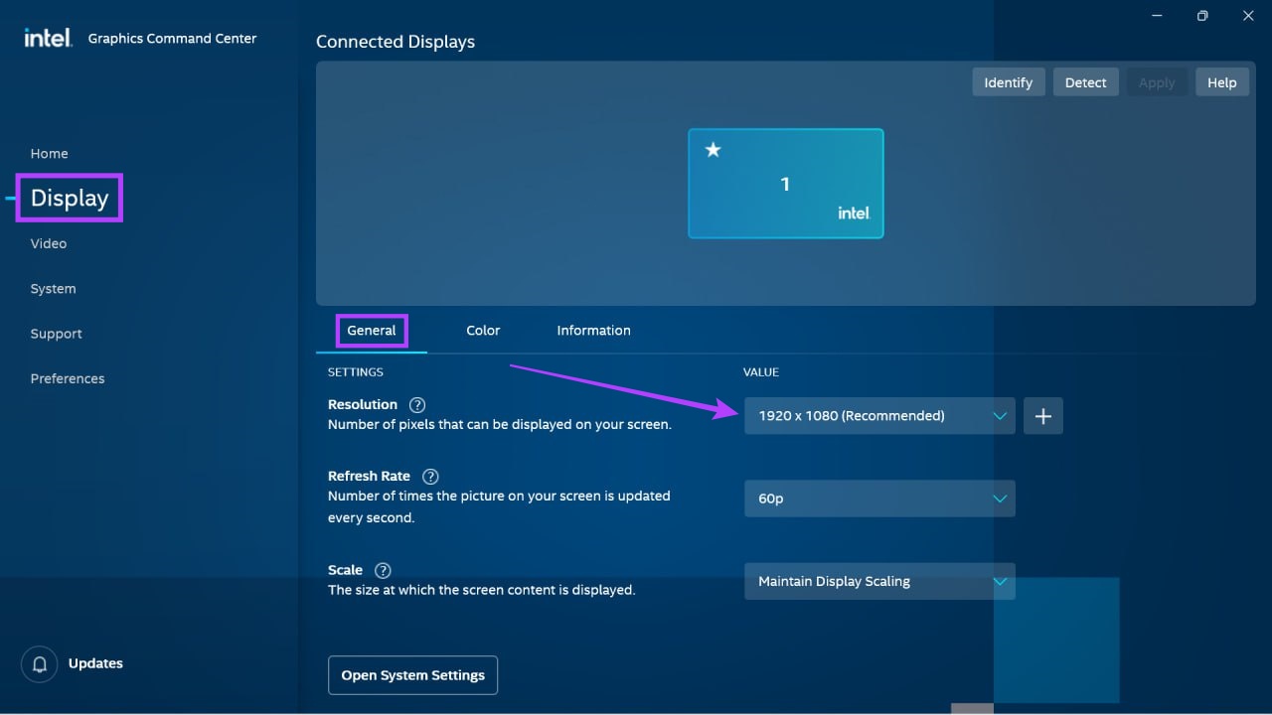Click the Scale setting label
Viewport: 1272px width, 715px height.
click(x=346, y=571)
